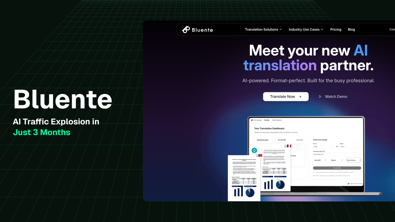
Task: Click the front Portuguese document thumbnail
Action: (x=244, y=178)
